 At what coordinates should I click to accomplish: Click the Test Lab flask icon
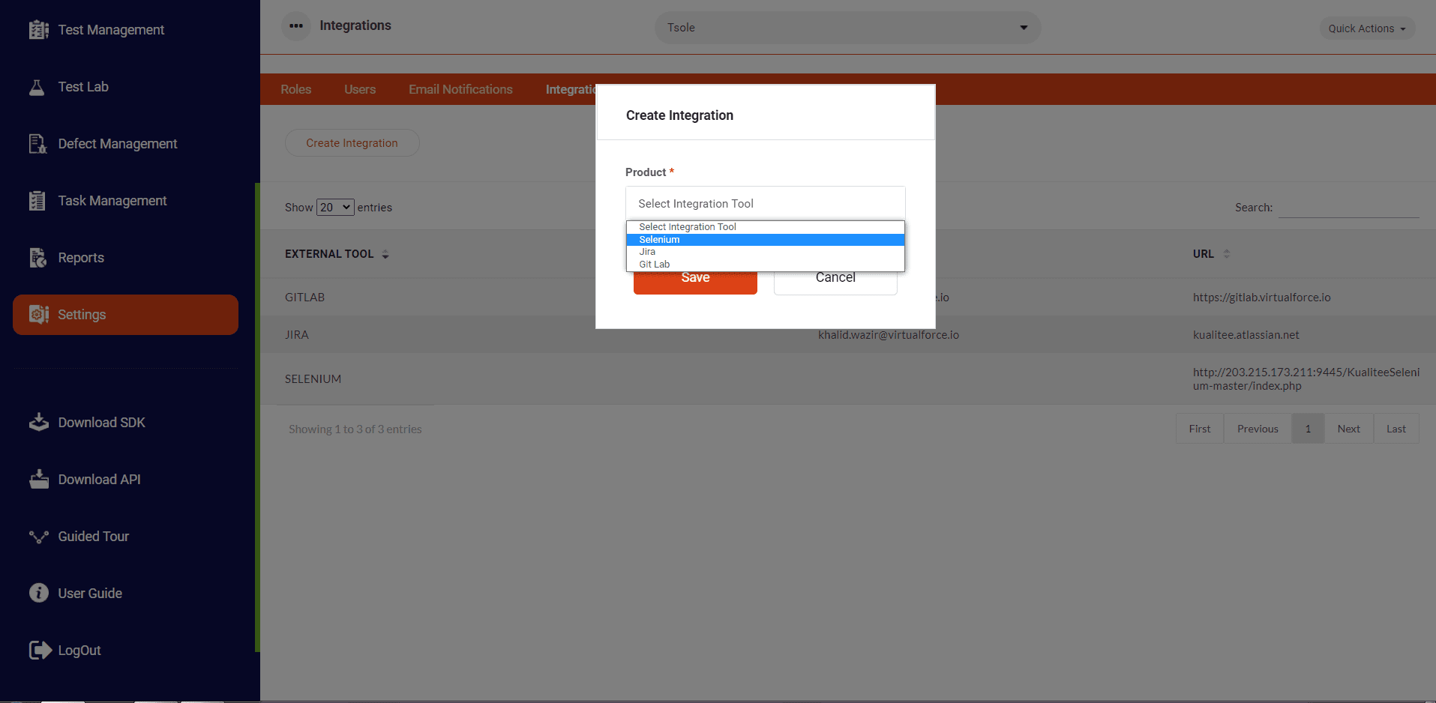pyautogui.click(x=37, y=87)
